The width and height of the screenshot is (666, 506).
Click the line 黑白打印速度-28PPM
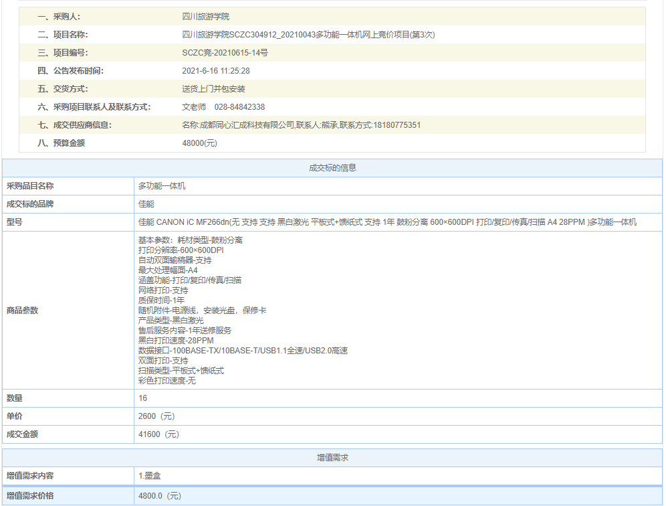point(176,341)
